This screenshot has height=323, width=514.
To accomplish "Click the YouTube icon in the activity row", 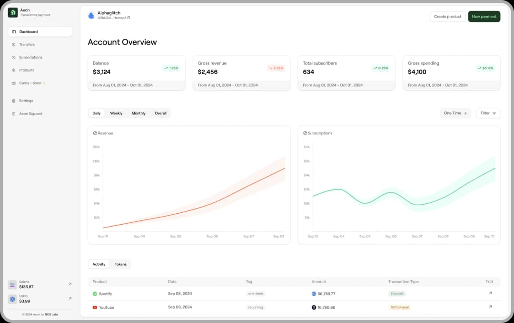I will pyautogui.click(x=94, y=307).
